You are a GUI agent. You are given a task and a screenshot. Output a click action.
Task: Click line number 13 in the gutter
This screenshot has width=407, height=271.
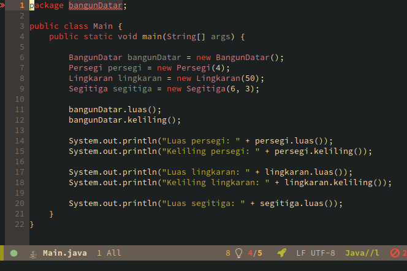pyautogui.click(x=18, y=130)
